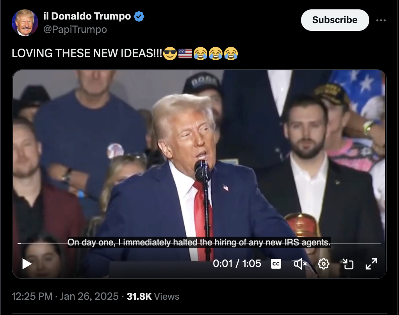Screen dimensions: 399x315
Task: Open the video in picture-in-picture mode
Action: tap(348, 264)
